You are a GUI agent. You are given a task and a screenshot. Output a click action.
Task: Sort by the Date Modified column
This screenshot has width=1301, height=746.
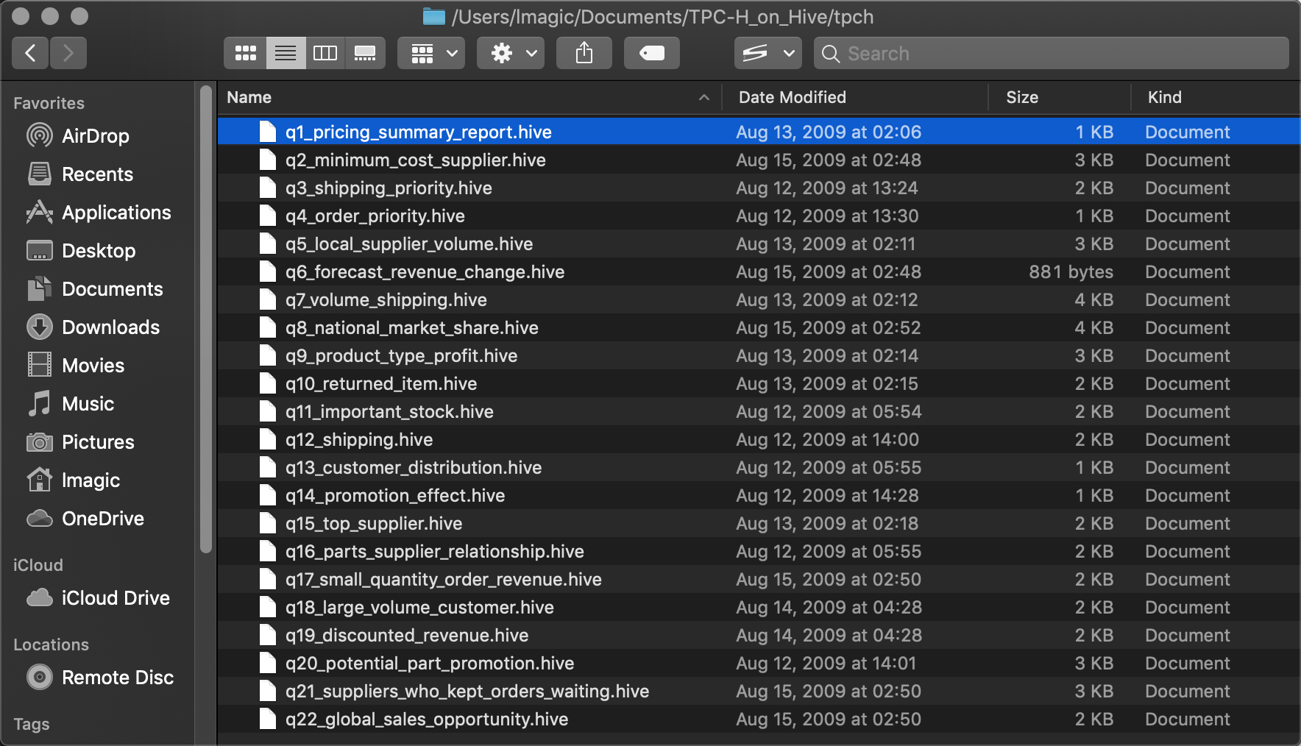[x=855, y=97]
